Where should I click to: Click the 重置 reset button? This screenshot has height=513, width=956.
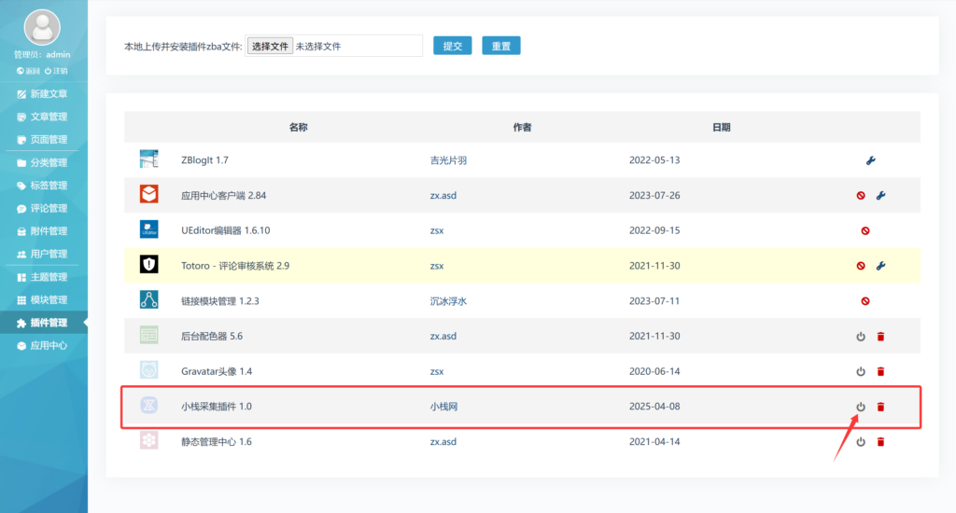tap(501, 46)
